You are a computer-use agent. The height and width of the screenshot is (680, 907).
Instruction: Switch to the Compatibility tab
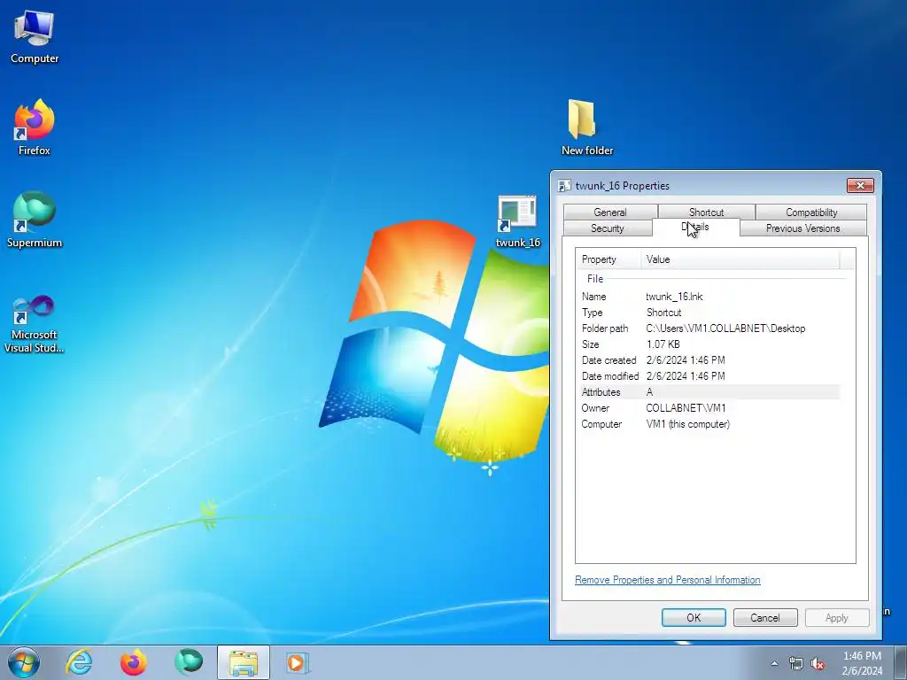tap(811, 212)
